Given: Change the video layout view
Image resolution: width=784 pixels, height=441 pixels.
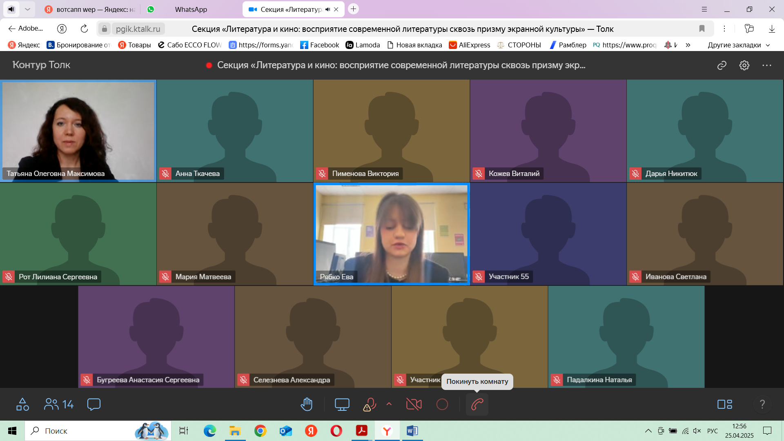Looking at the screenshot, I should [x=725, y=404].
